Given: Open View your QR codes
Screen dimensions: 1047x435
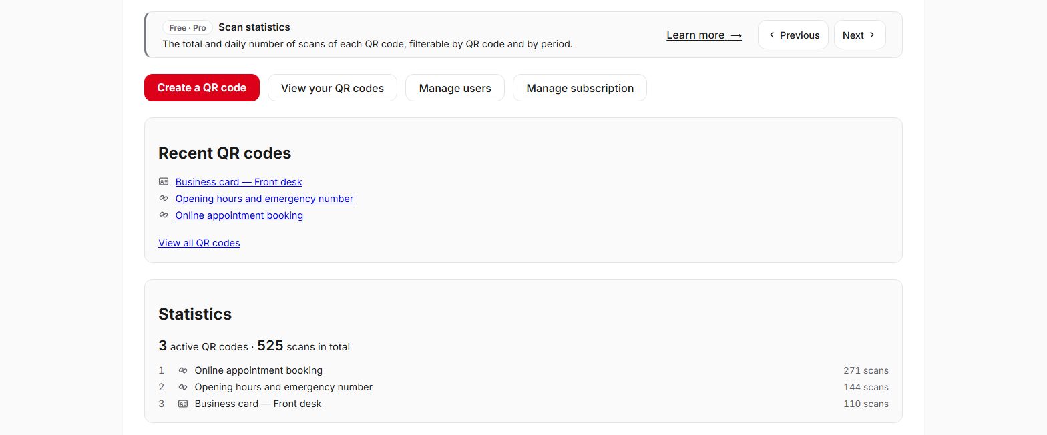Looking at the screenshot, I should click(333, 88).
